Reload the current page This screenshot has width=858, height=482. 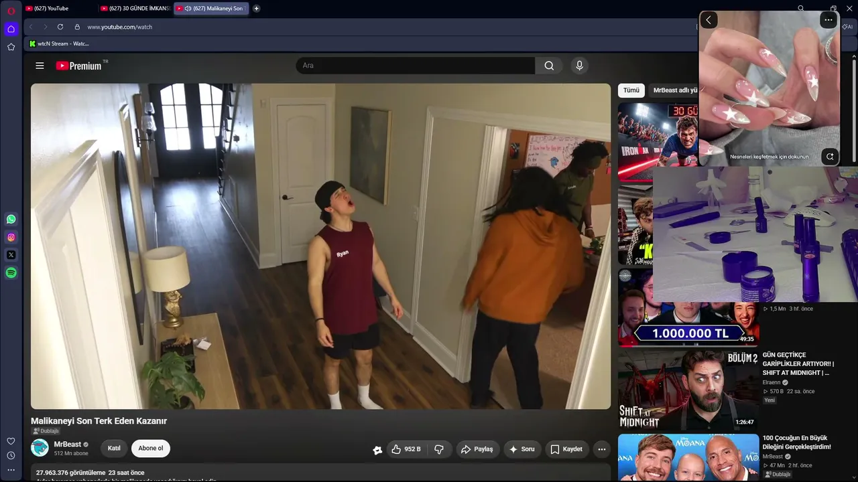point(60,27)
